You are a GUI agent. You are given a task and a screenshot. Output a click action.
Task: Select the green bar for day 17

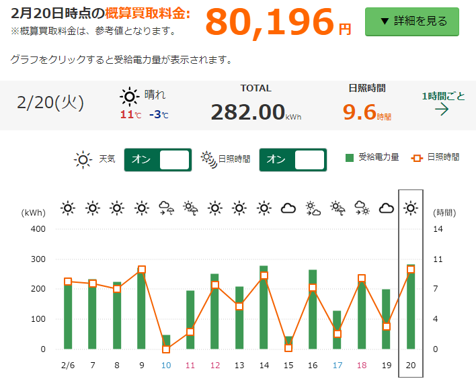[337, 330]
